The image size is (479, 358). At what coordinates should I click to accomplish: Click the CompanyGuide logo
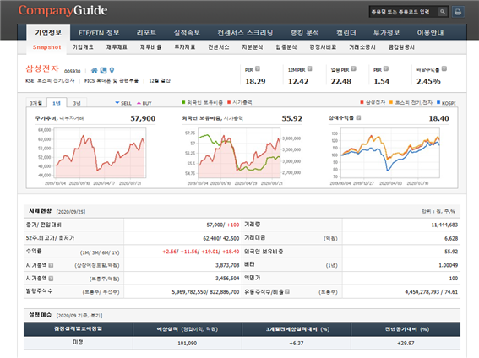tap(63, 10)
